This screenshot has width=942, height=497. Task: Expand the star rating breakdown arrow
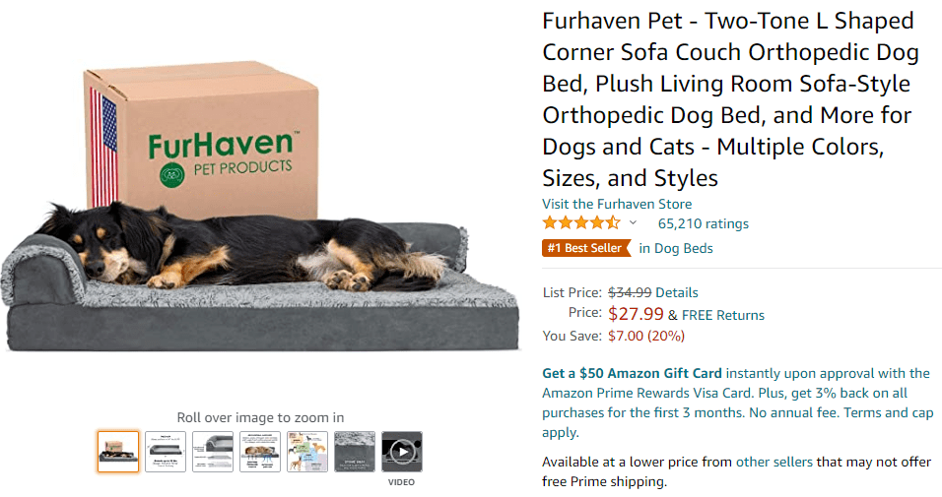[633, 223]
